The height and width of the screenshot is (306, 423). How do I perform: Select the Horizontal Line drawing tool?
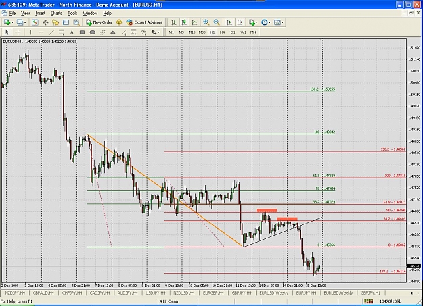pos(41,32)
